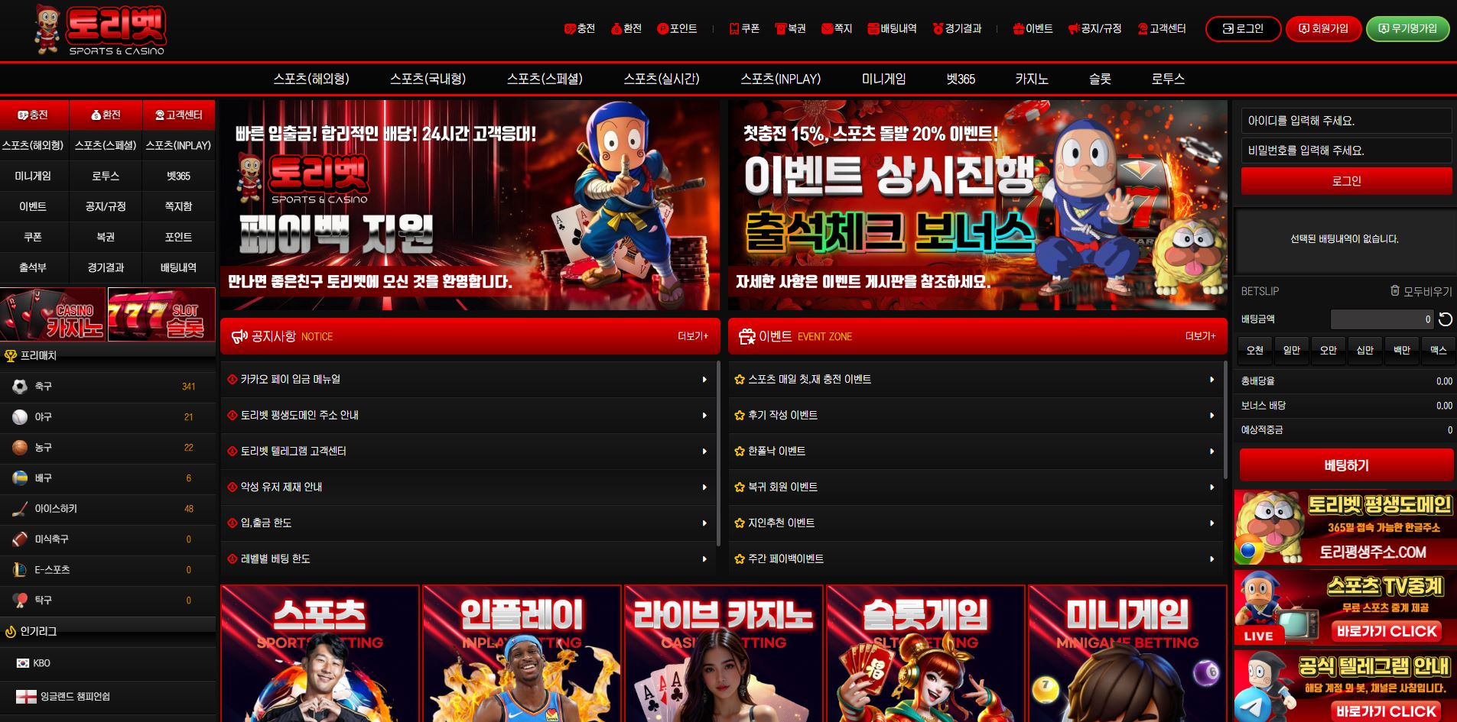Expand the 카카오 페이 입금 메뉴얼 notice arrow
This screenshot has height=722, width=1457.
point(704,379)
